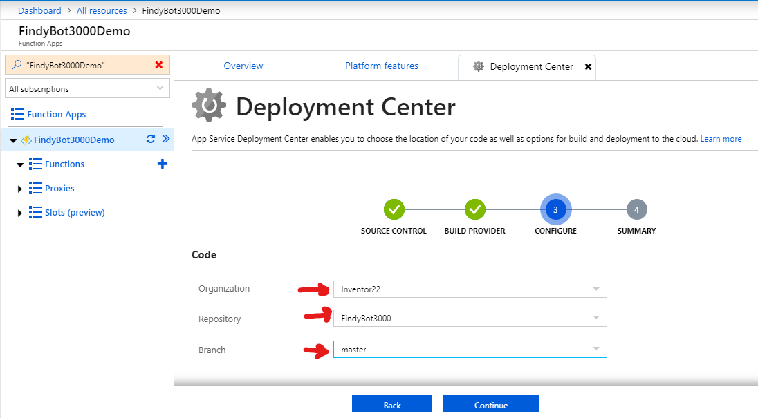Viewport: 758px width, 418px height.
Task: Click the Function Apps subtitle under title
Action: click(x=41, y=44)
